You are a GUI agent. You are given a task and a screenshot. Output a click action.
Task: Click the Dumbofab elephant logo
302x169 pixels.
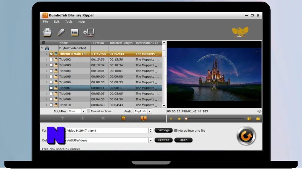240,32
